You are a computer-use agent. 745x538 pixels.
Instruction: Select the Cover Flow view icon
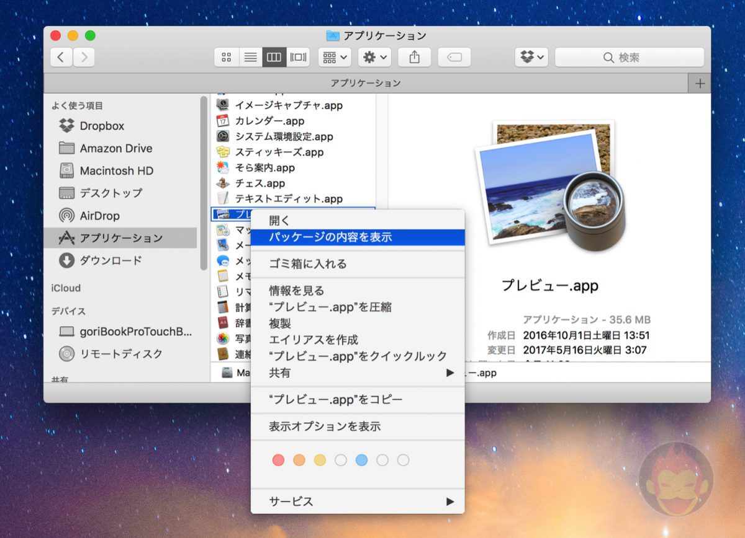point(299,57)
